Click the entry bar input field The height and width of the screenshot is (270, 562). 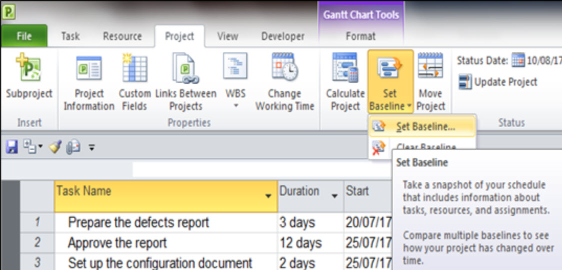click(261, 169)
